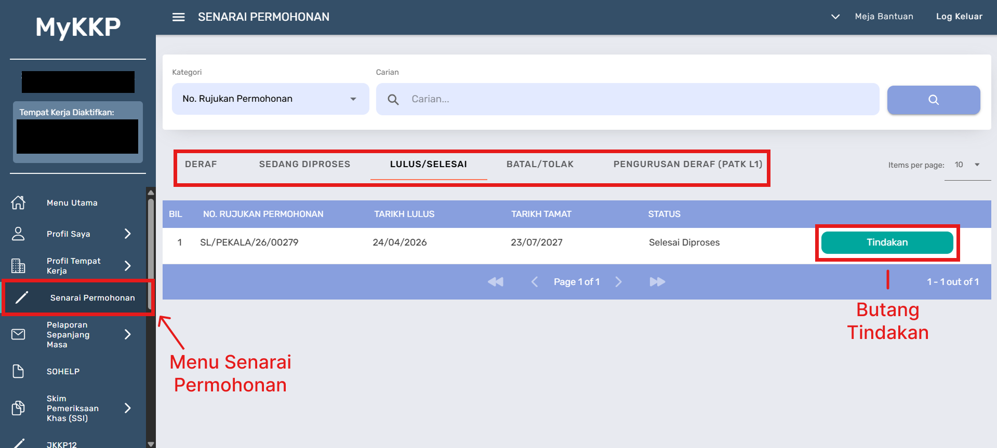Click the Profil Saya person icon
This screenshot has width=997, height=448.
[19, 234]
